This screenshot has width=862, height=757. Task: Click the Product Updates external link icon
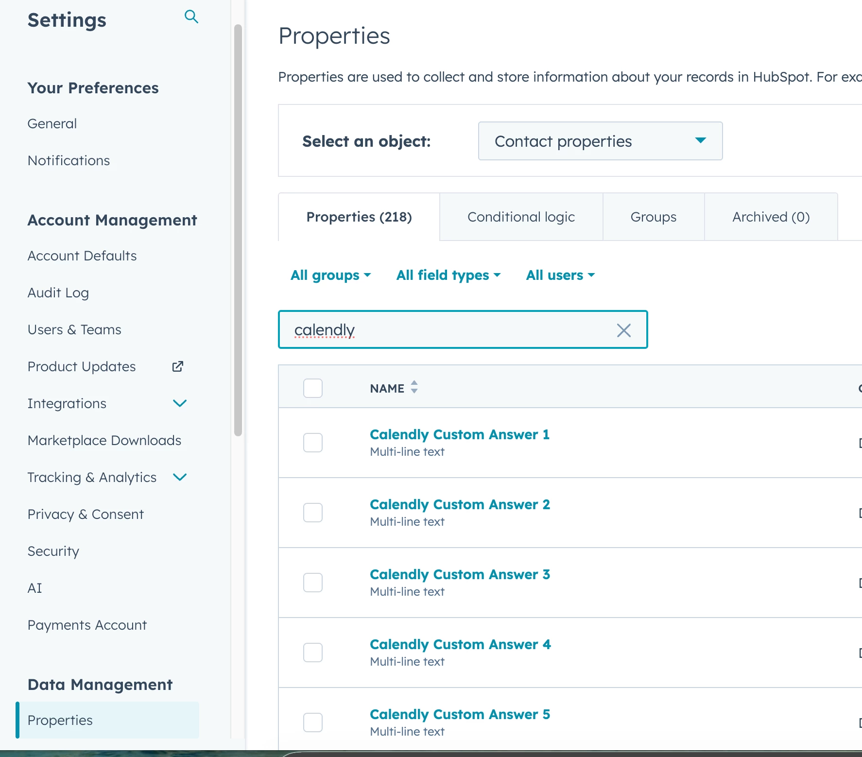(x=178, y=366)
